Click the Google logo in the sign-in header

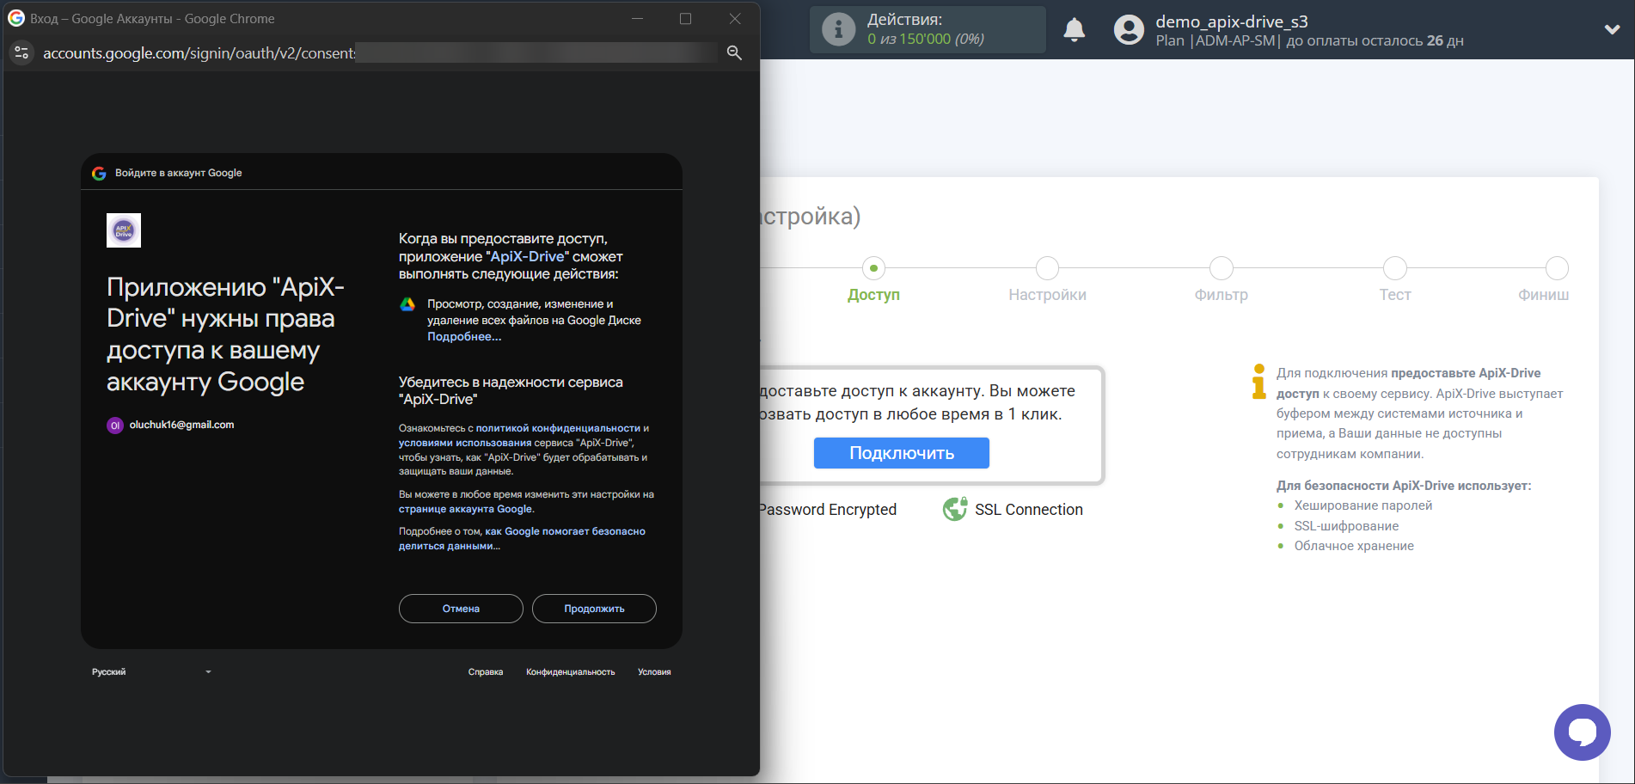point(99,173)
